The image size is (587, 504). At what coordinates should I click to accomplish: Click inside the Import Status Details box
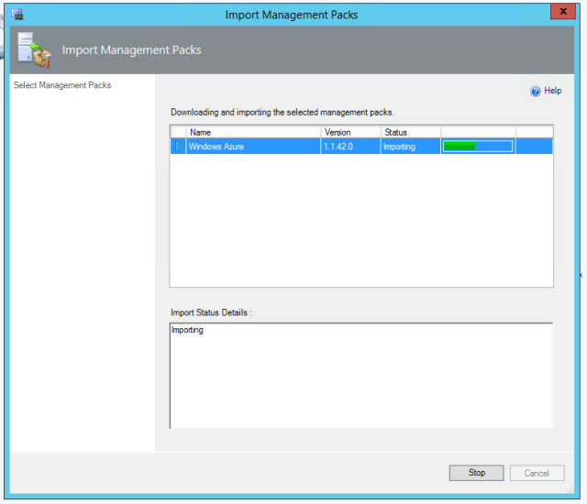point(361,376)
